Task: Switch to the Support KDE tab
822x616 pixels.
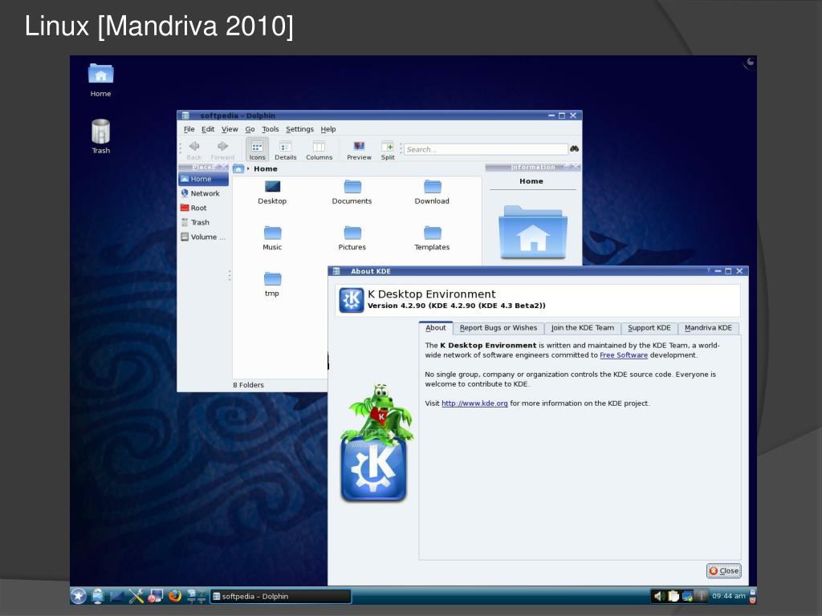Action: [x=649, y=328]
